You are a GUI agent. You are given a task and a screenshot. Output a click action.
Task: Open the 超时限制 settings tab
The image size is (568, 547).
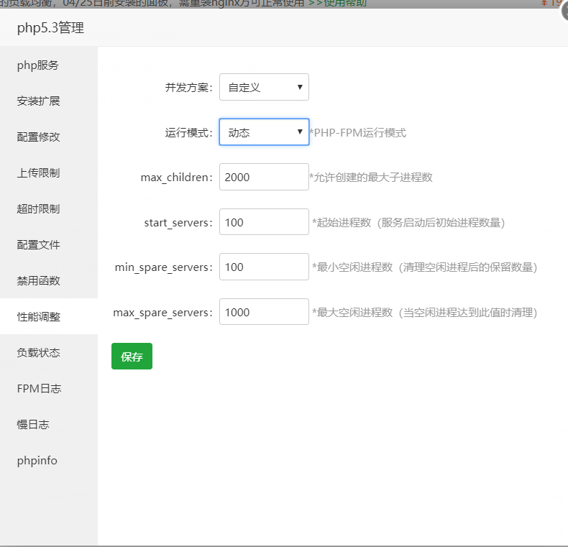pos(38,209)
